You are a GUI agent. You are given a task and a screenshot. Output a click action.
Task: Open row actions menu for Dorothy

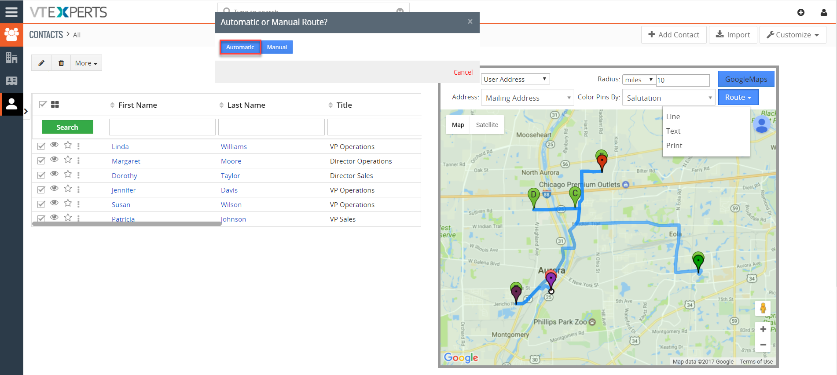click(x=78, y=175)
